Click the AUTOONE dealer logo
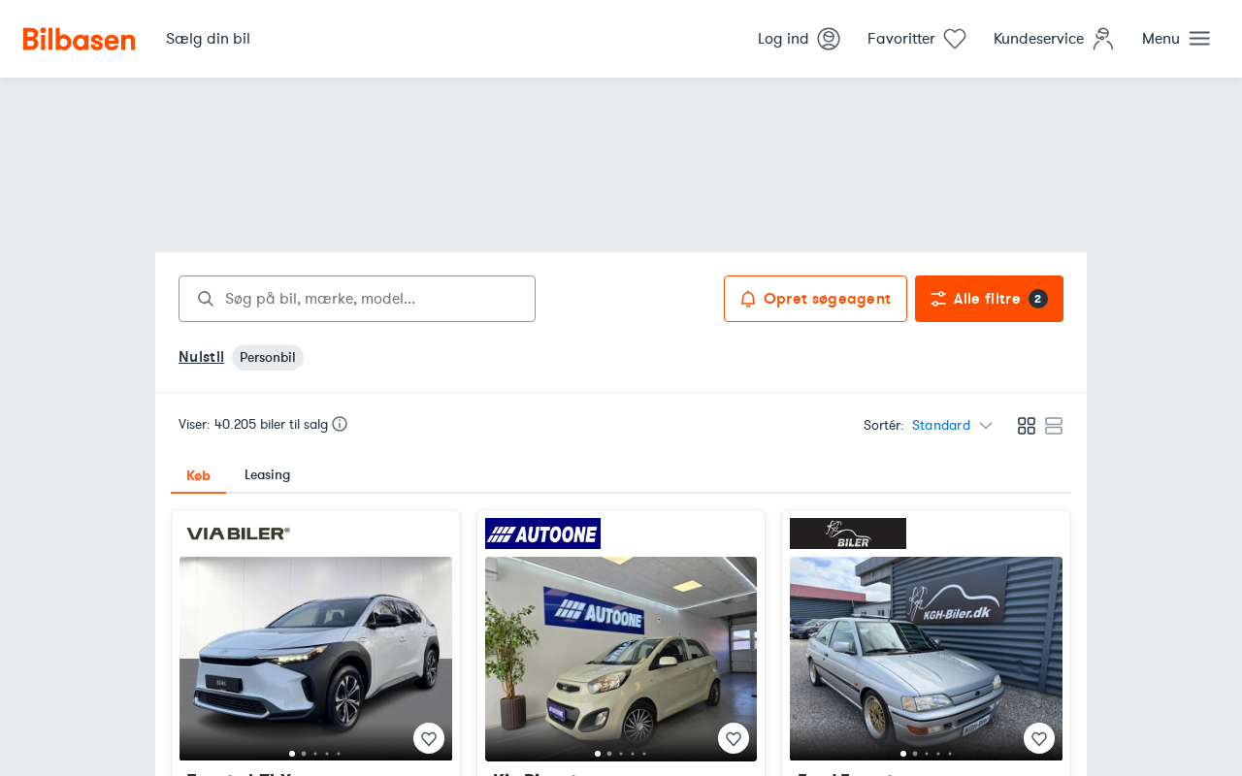1242x776 pixels. (x=542, y=533)
